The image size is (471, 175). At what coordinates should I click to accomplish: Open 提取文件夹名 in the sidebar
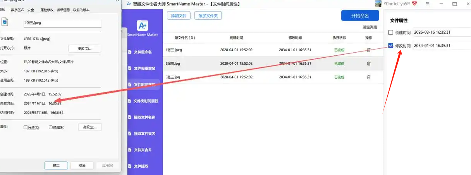(x=141, y=133)
